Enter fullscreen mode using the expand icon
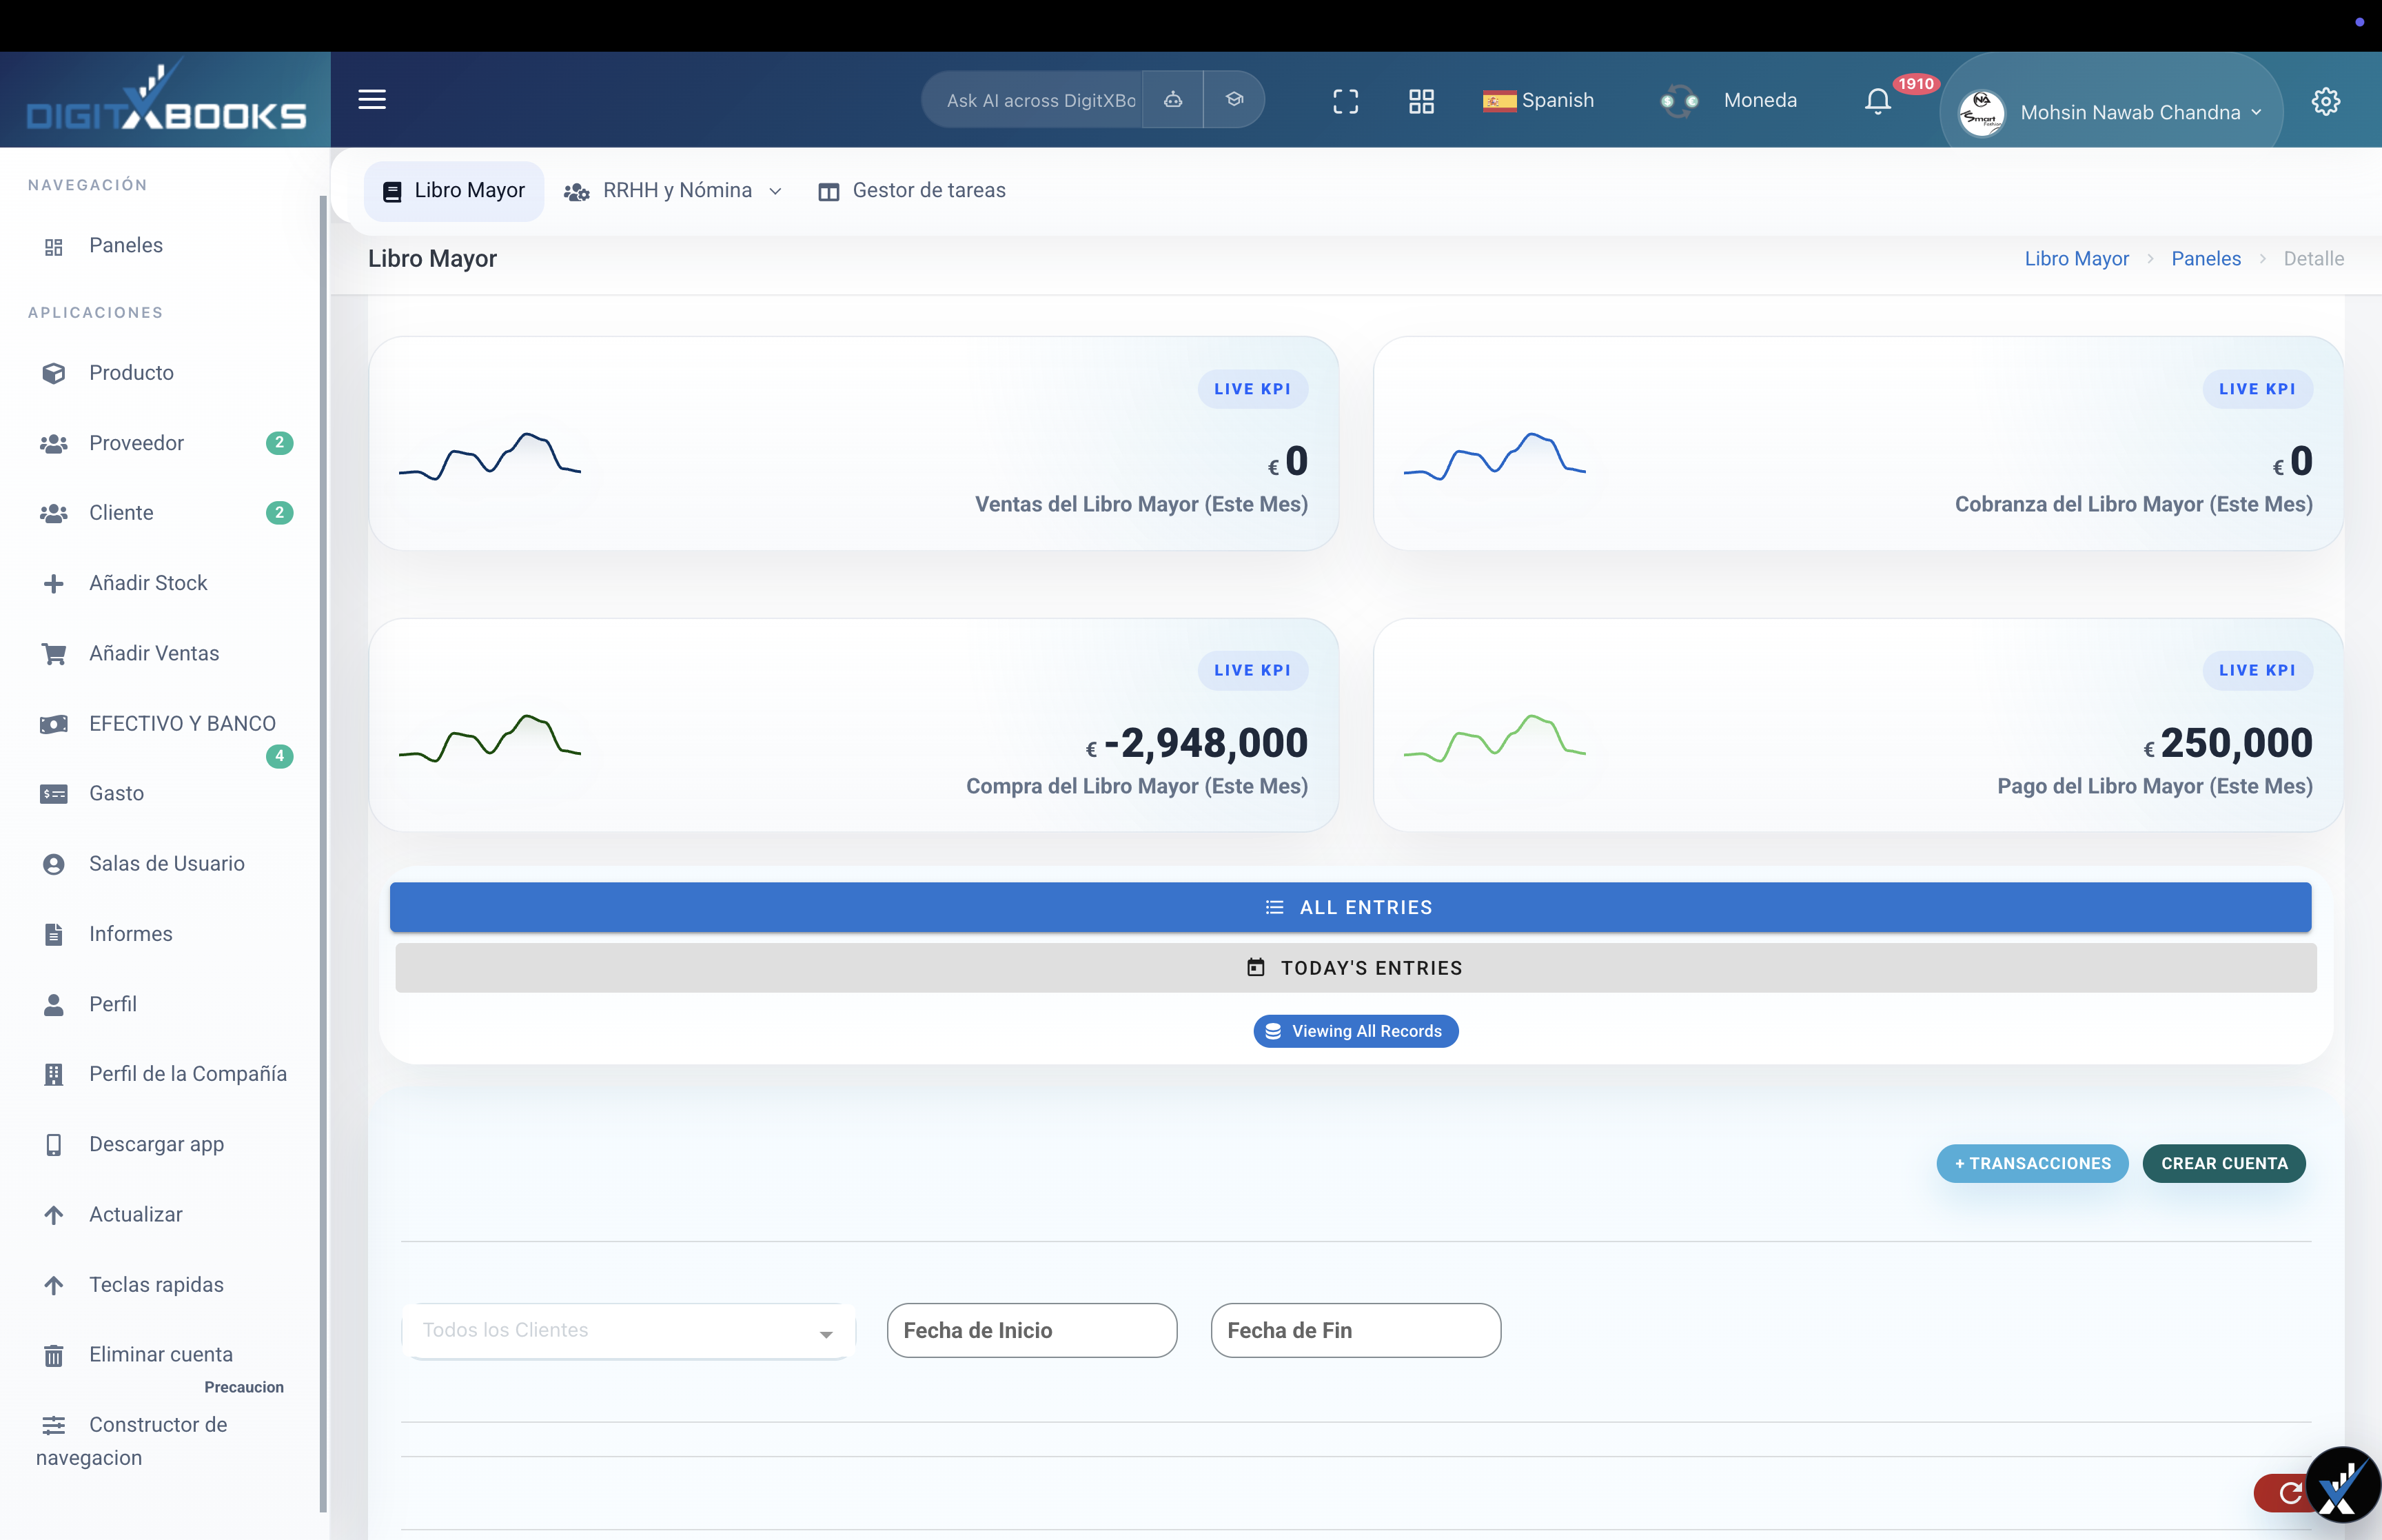This screenshot has width=2382, height=1540. [x=1345, y=100]
